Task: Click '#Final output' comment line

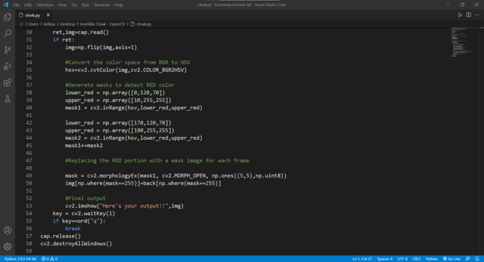Action: coord(85,198)
